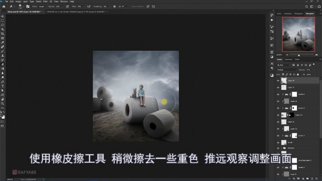Select the Clone Stamp tool
The image size is (322, 181).
tap(2, 56)
